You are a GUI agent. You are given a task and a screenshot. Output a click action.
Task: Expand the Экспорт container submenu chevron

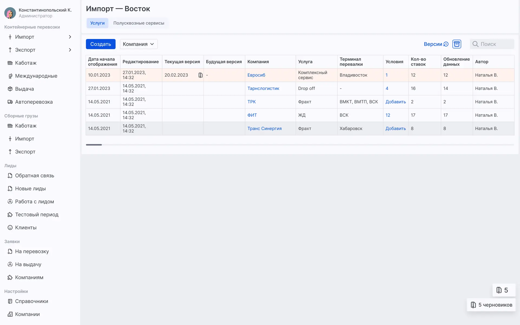tap(70, 50)
